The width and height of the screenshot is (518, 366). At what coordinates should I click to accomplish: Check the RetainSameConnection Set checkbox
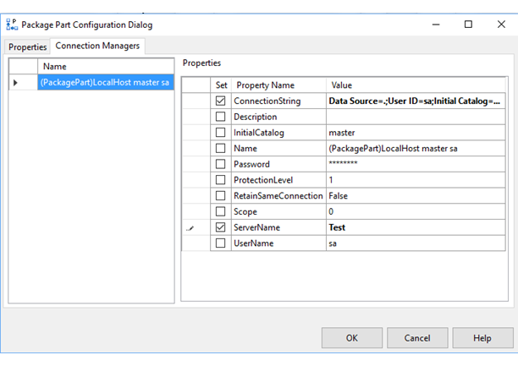221,196
